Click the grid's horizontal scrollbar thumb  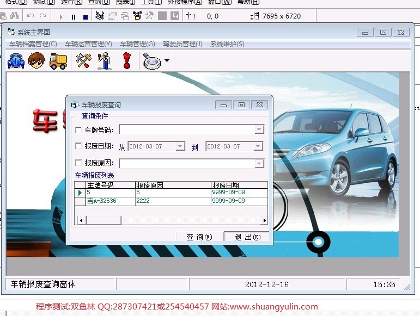tap(104, 221)
